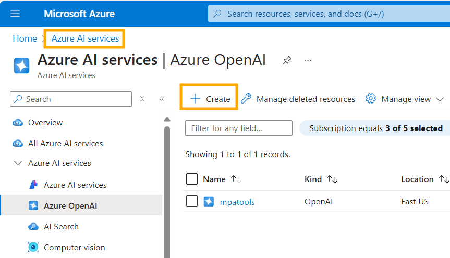Click the Microsoft Azure logo text
The image size is (450, 258).
coord(79,14)
